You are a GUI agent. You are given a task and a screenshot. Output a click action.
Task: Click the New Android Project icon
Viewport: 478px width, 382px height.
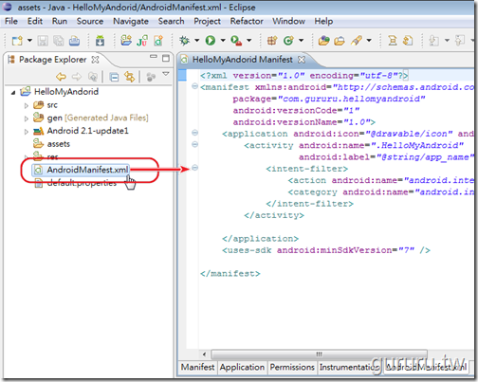coord(126,41)
